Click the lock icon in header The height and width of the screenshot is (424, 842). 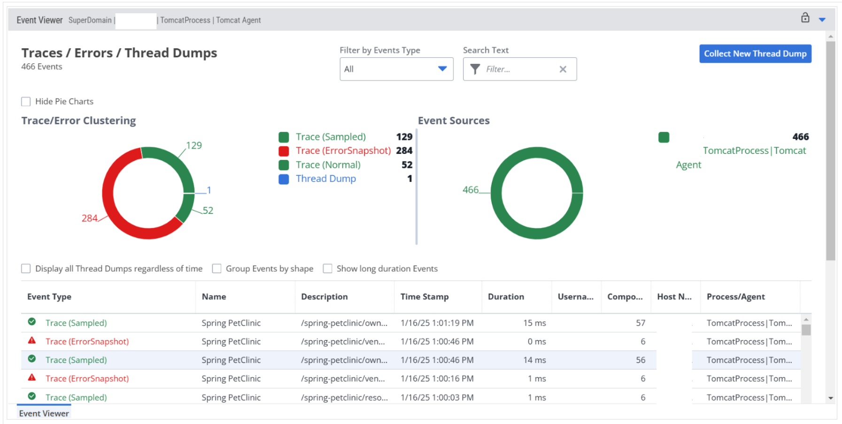(805, 18)
